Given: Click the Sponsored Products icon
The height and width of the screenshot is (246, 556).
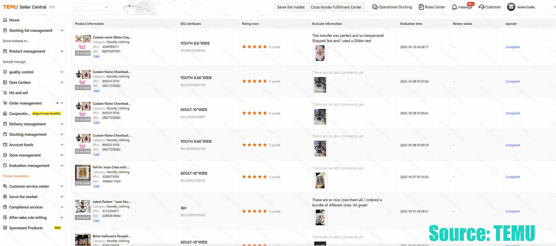Looking at the screenshot, I should click(x=5, y=228).
